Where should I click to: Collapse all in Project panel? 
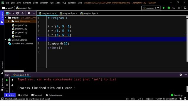click(x=23, y=13)
